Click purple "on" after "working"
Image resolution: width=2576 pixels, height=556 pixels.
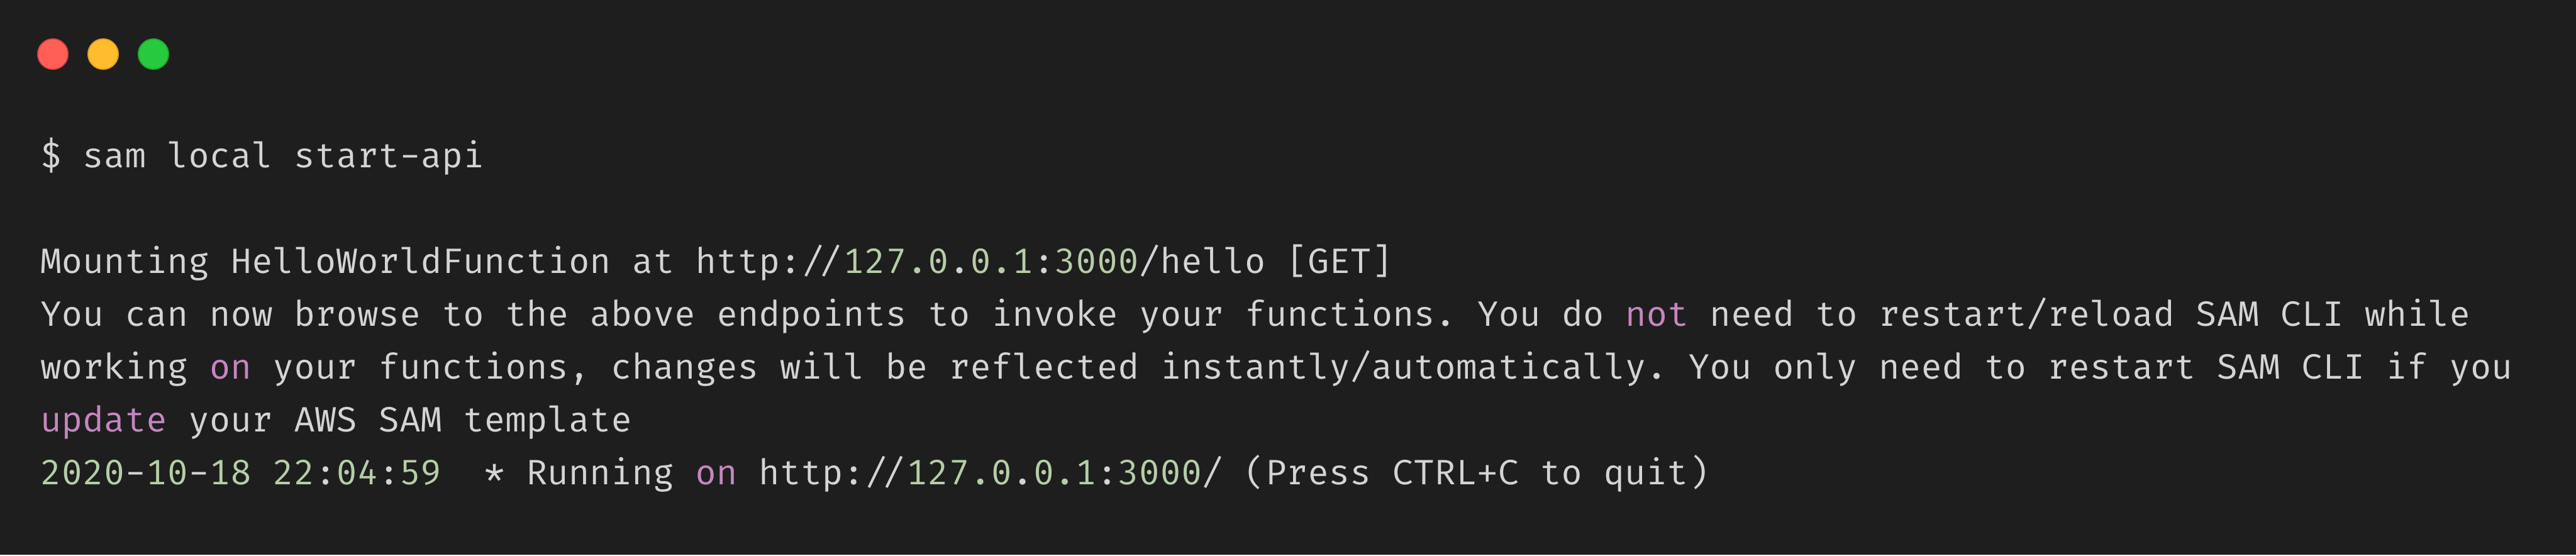pyautogui.click(x=230, y=368)
